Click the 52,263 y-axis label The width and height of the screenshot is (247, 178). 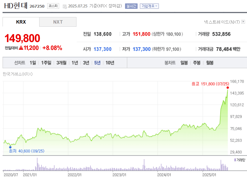pyautogui.click(x=236, y=140)
